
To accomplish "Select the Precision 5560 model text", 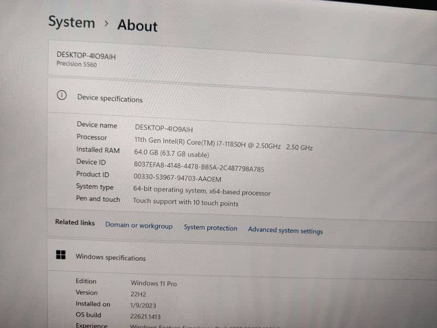I will coord(76,64).
